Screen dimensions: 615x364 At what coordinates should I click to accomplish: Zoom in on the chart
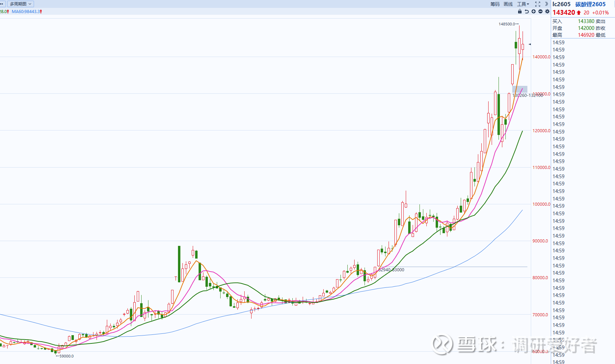[533, 11]
